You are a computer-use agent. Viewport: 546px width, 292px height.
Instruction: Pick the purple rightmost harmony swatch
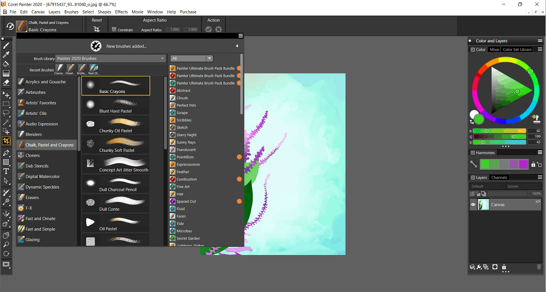[524, 164]
